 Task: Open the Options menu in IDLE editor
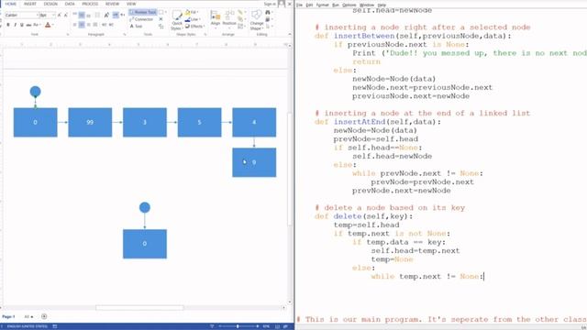(349, 5)
